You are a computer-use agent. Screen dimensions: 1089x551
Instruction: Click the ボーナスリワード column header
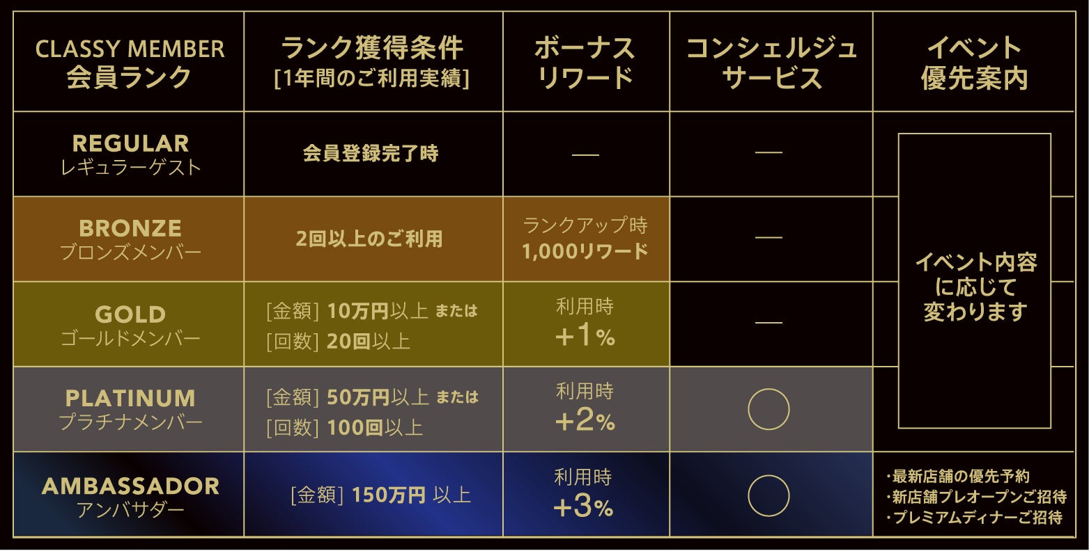[585, 63]
